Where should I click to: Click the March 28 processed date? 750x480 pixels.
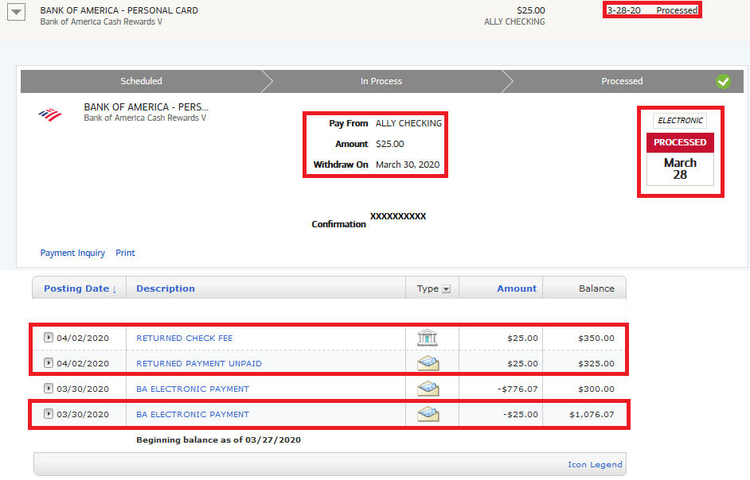(680, 168)
